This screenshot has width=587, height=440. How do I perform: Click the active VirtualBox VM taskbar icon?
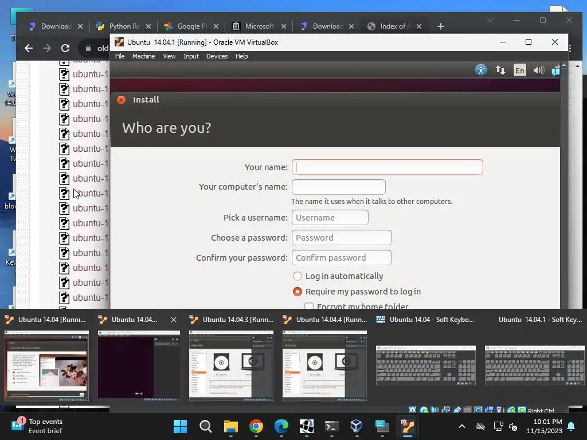click(x=408, y=426)
